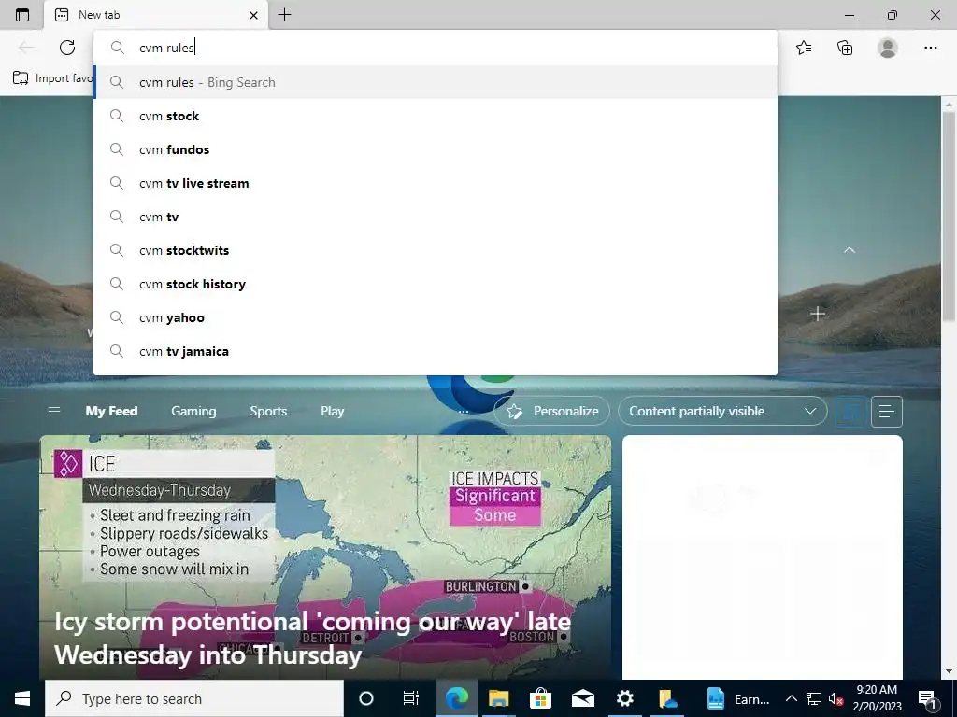This screenshot has width=957, height=717.
Task: Choose the 'cvm tv live stream' suggestion
Action: [436, 183]
